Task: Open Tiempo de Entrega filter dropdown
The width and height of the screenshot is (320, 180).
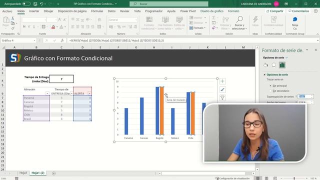Action: 71,93
